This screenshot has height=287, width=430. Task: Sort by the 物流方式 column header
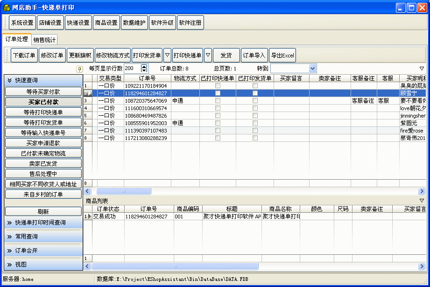(x=185, y=78)
